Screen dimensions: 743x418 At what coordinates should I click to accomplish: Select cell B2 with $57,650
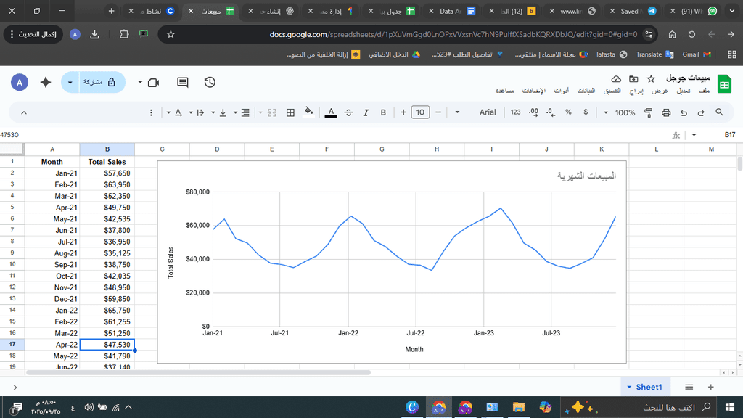(x=107, y=173)
